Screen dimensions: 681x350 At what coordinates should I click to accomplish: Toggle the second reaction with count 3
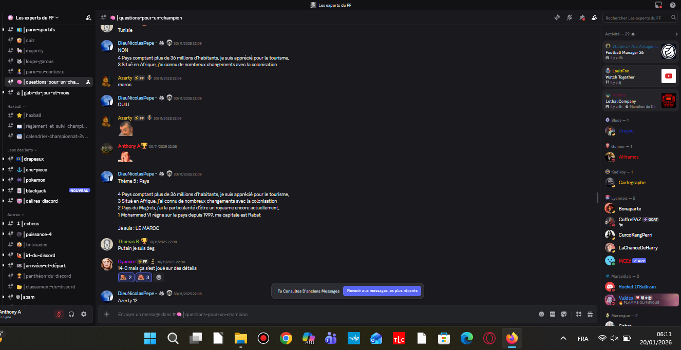coord(144,278)
